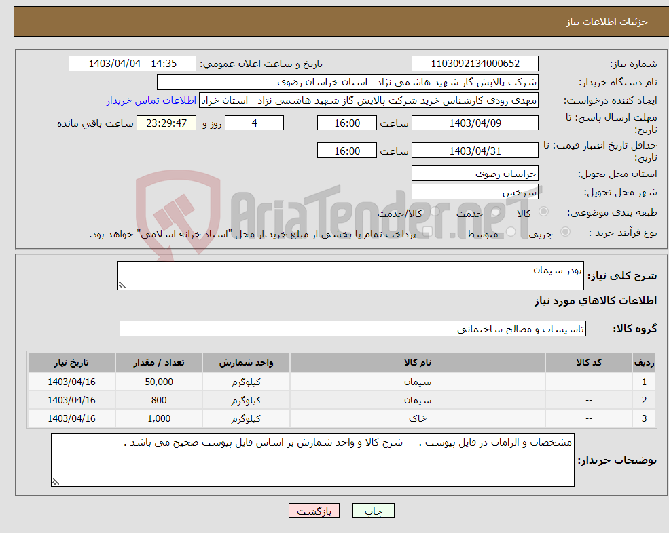
Task: Click the نام کالا column header
Action: click(x=418, y=363)
